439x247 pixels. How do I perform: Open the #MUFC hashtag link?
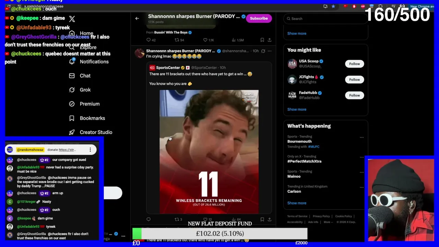[x=313, y=147]
